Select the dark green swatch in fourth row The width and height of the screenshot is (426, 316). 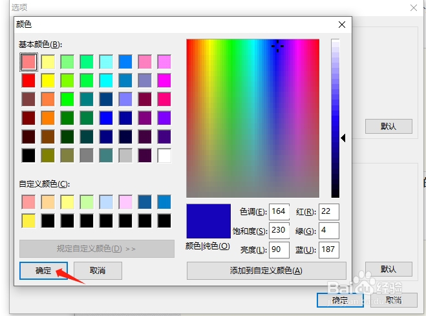coord(67,118)
